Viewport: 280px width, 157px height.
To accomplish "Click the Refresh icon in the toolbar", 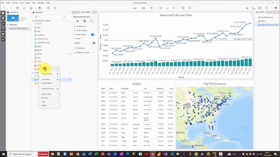I will pos(24,8).
